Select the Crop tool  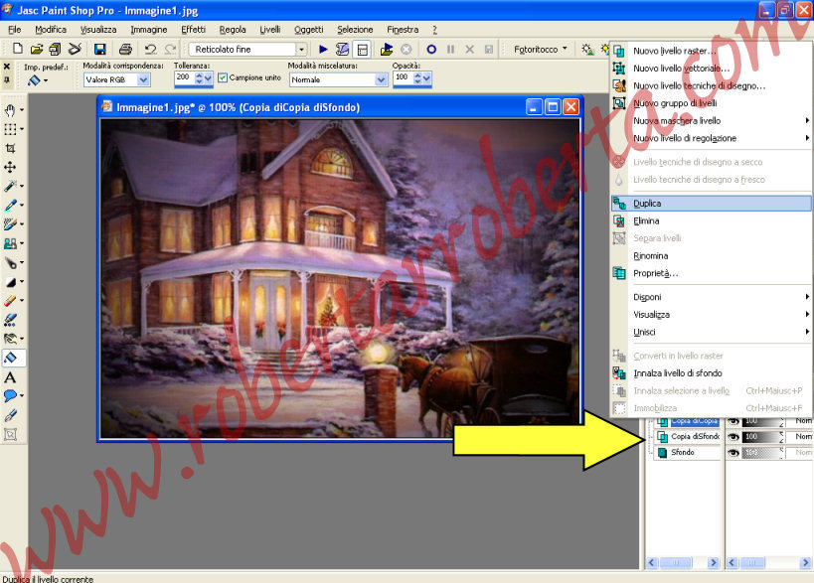[x=10, y=148]
